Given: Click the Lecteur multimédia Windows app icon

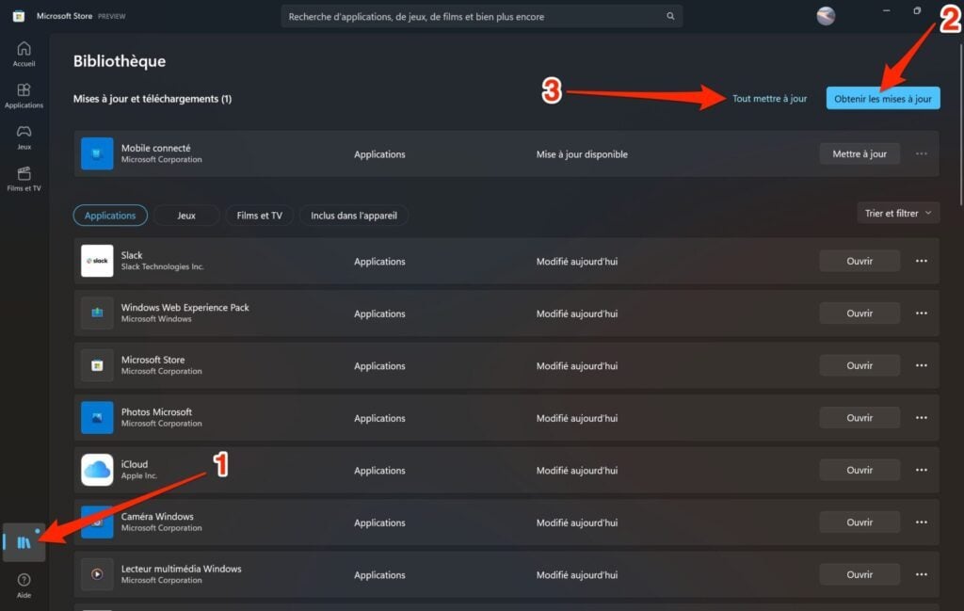Looking at the screenshot, I should [97, 574].
